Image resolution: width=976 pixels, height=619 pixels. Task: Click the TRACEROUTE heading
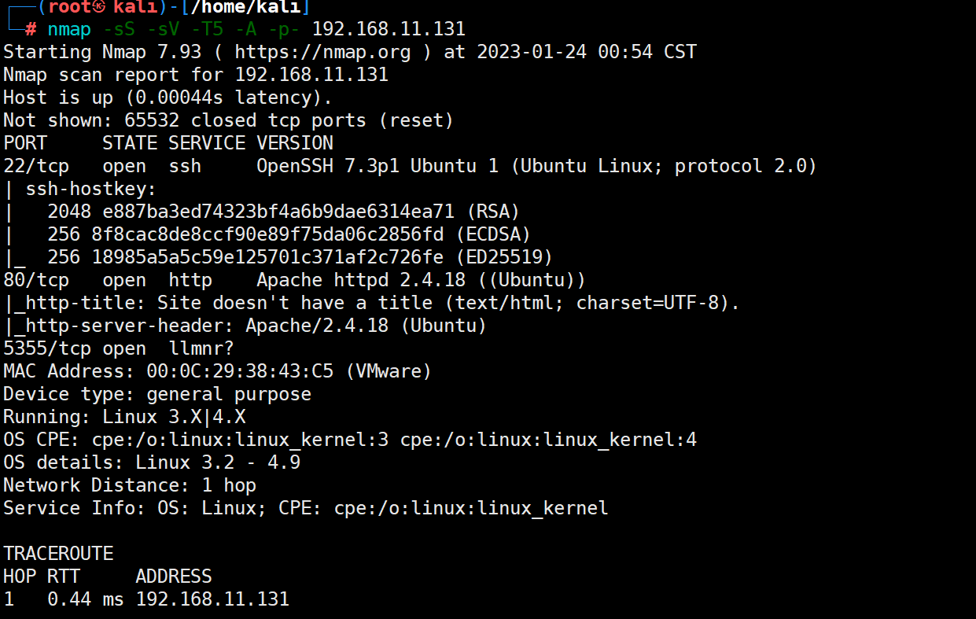pyautogui.click(x=58, y=555)
